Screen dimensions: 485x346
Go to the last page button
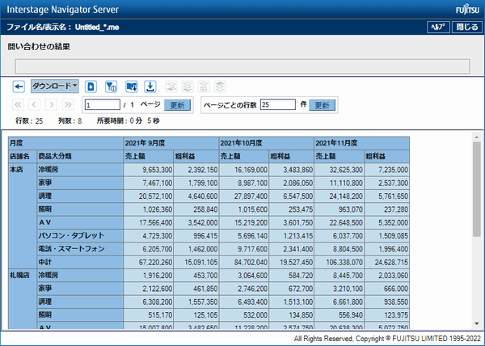(x=67, y=105)
